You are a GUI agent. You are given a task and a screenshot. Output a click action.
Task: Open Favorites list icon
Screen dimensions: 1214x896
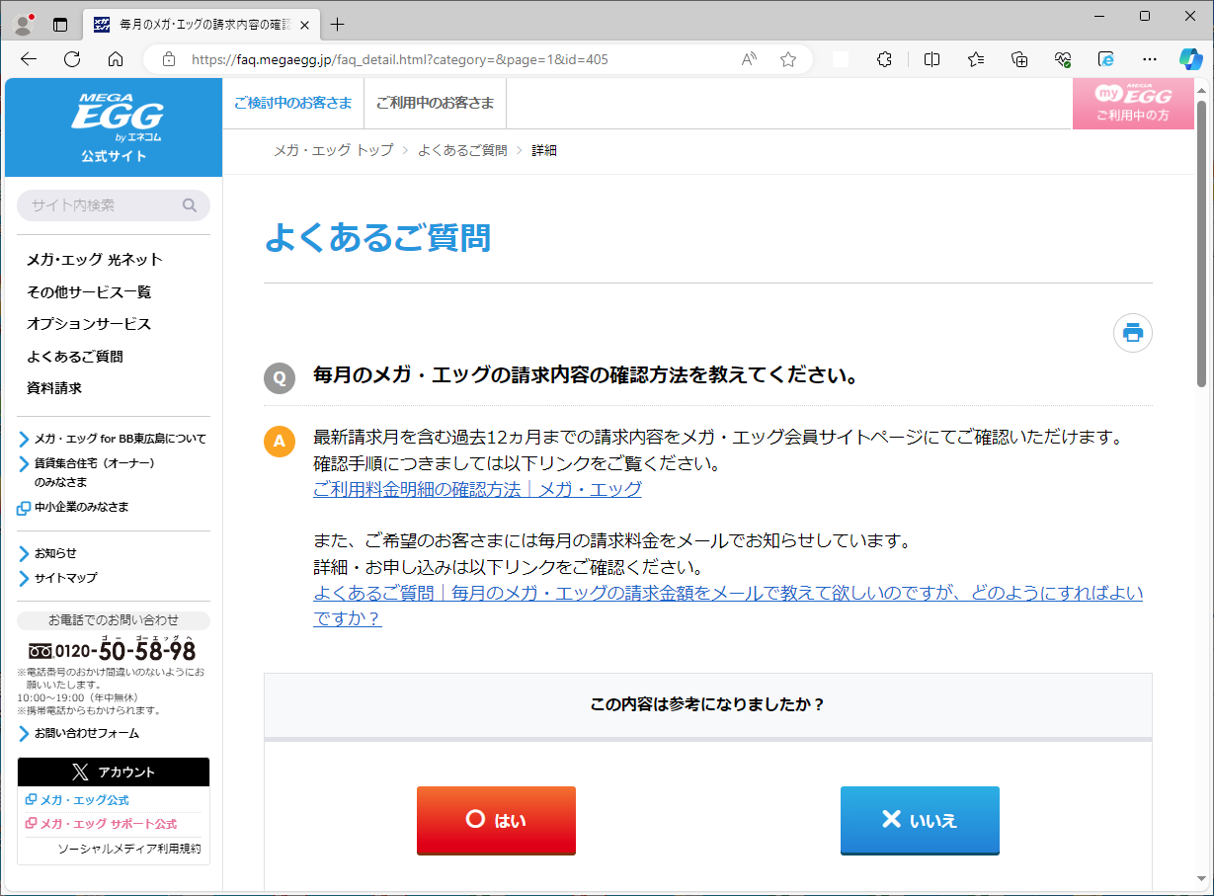coord(976,59)
